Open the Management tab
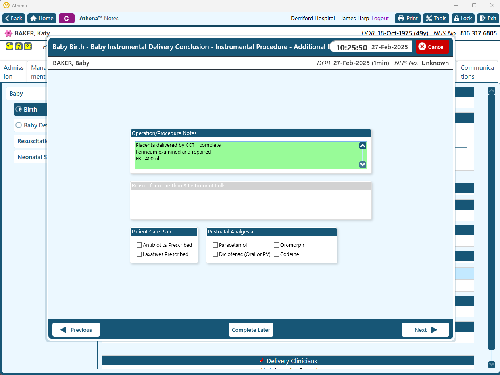 pyautogui.click(x=38, y=72)
